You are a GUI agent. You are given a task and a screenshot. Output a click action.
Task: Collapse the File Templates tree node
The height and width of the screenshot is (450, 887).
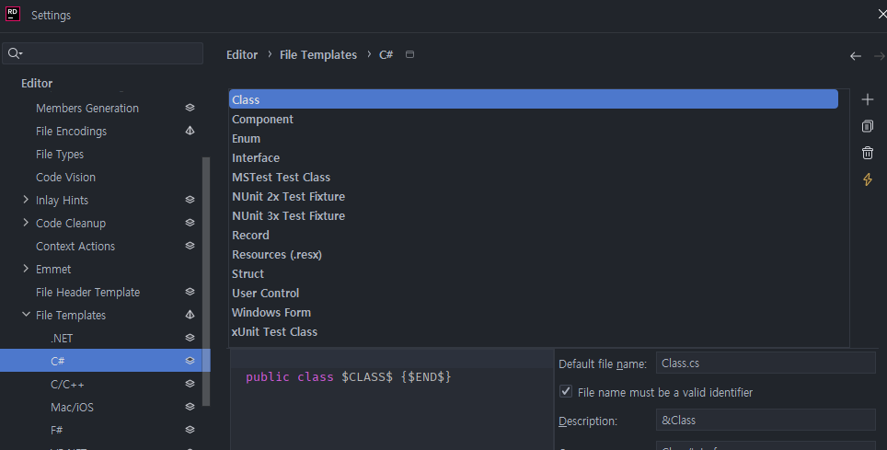coord(26,315)
